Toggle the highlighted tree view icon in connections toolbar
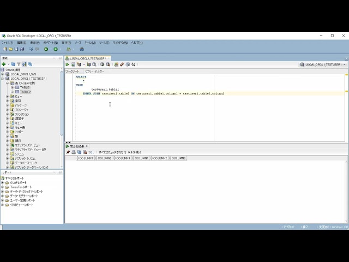349x262 pixels. [25, 64]
